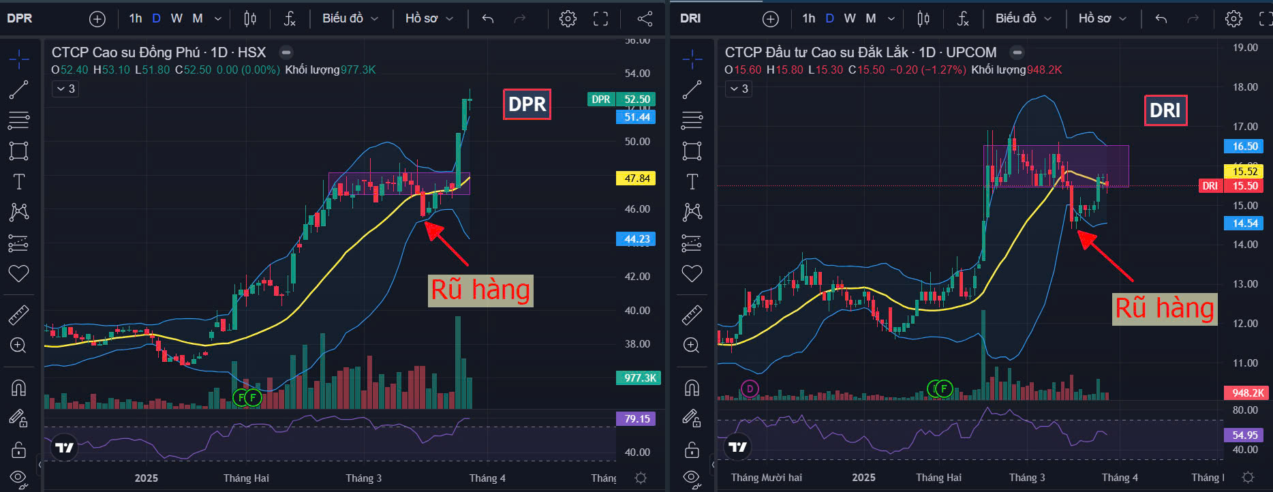Viewport: 1273px width, 492px height.
Task: Expand the legend chevron "3" on DPR chart
Action: (x=66, y=89)
